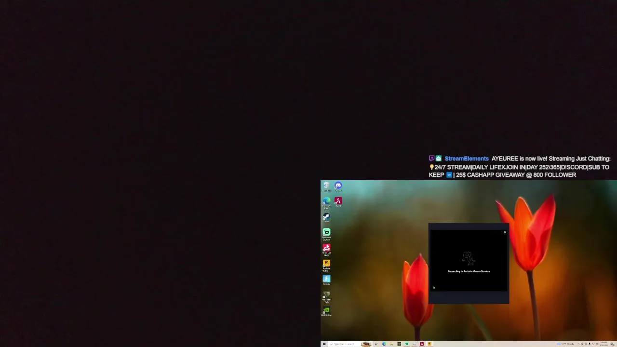This screenshot has width=617, height=347.
Task: Open the Windows Start menu
Action: (324, 344)
